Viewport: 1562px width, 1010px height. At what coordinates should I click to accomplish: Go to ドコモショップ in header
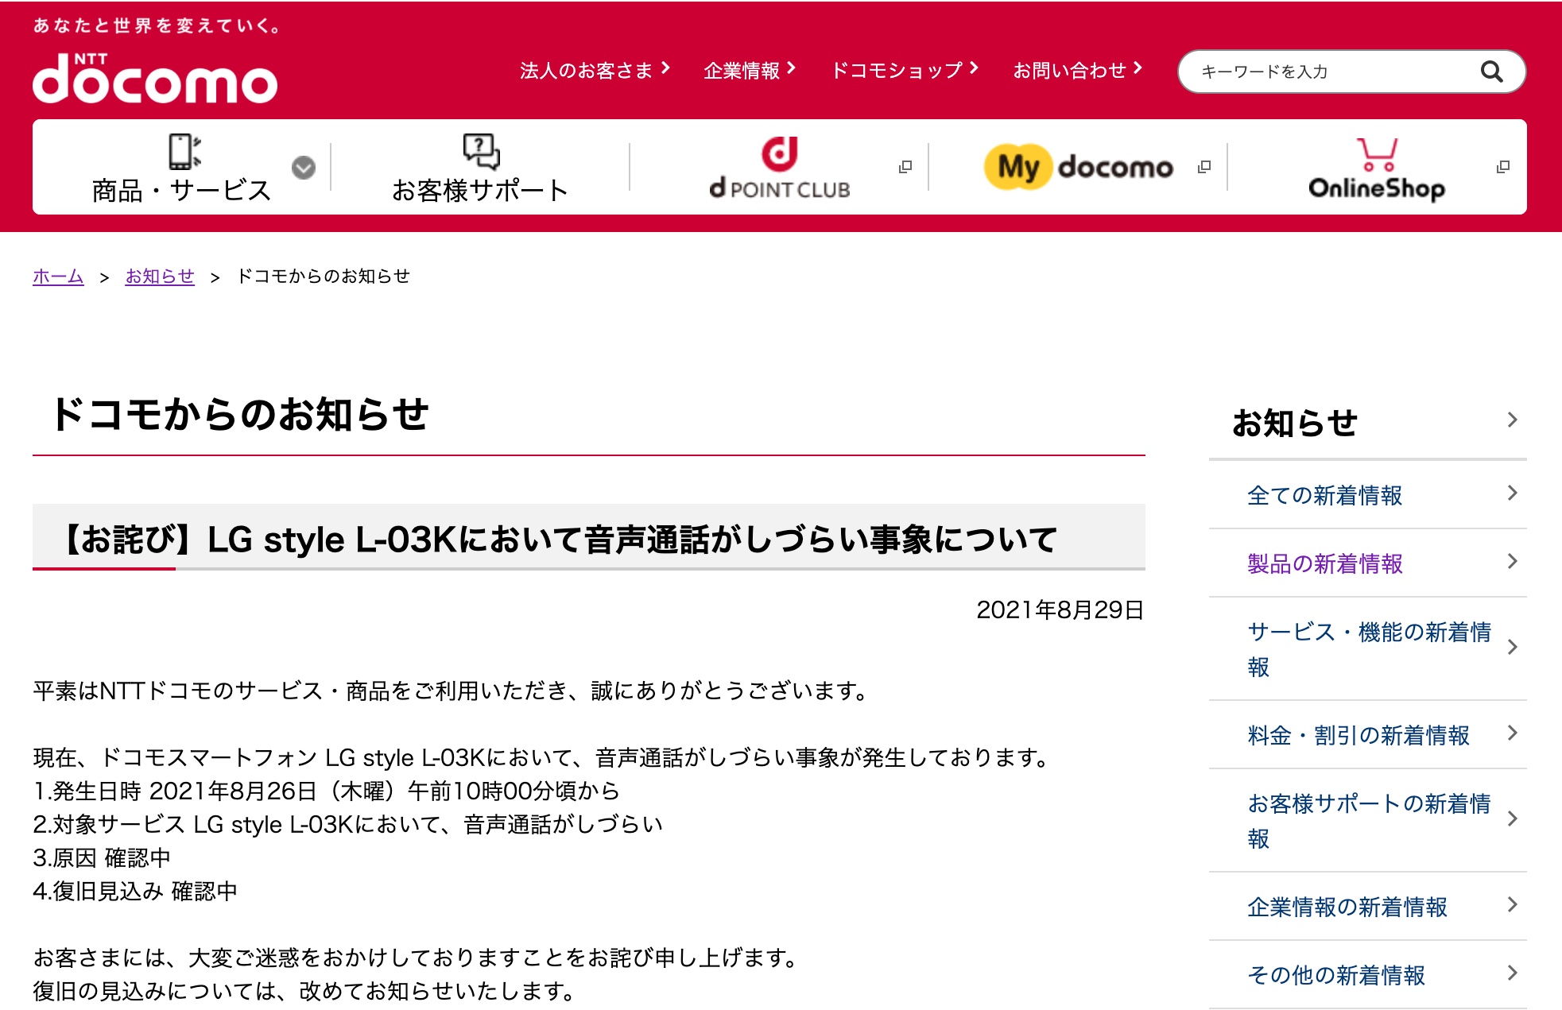click(x=904, y=70)
